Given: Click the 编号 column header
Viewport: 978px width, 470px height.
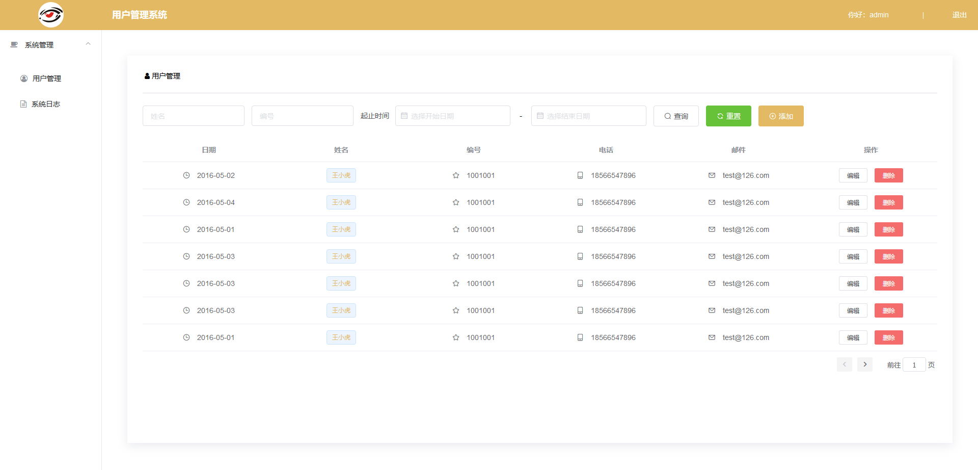Looking at the screenshot, I should (474, 150).
